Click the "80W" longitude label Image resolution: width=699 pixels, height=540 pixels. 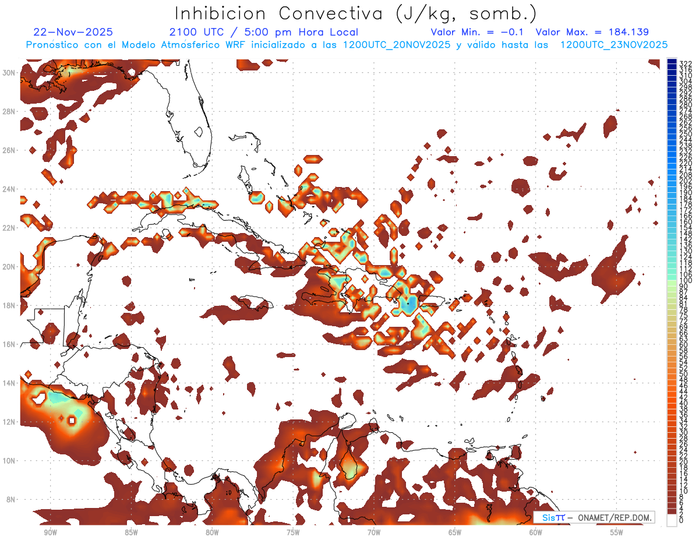point(212,532)
